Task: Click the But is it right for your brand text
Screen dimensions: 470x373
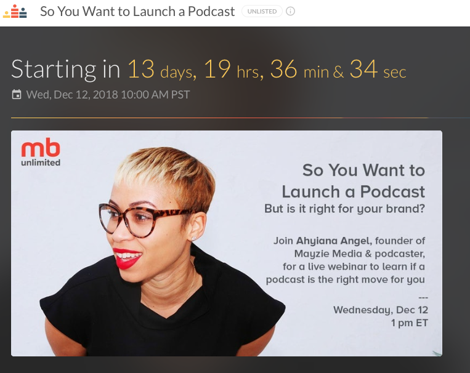Action: coord(345,209)
